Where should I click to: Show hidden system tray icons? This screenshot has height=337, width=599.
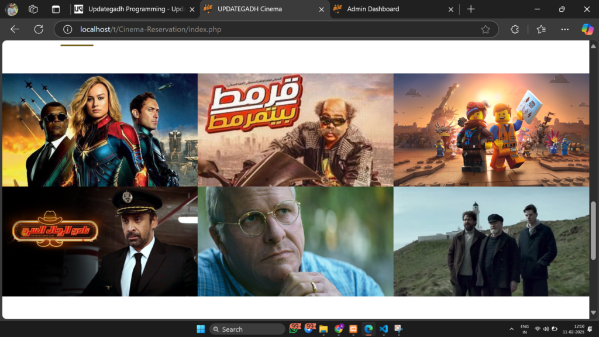tap(511, 329)
